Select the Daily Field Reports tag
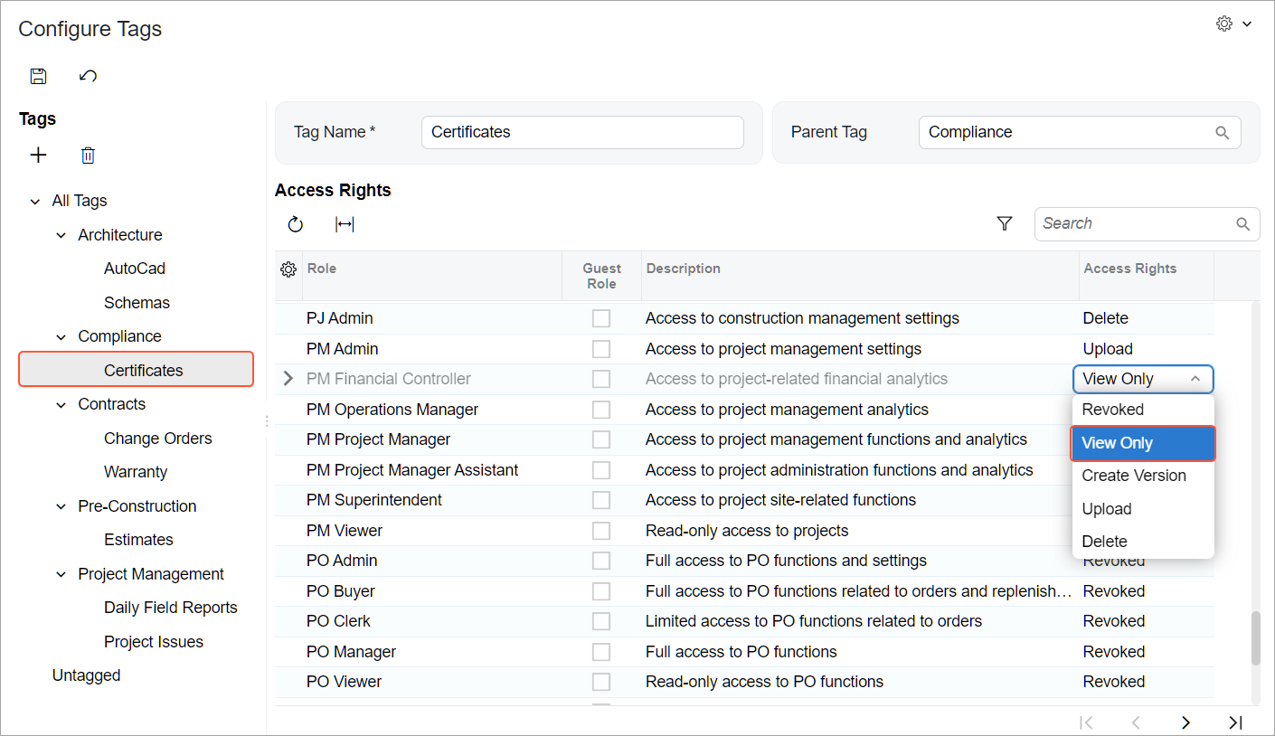Screen dimensions: 1275x736 [170, 608]
